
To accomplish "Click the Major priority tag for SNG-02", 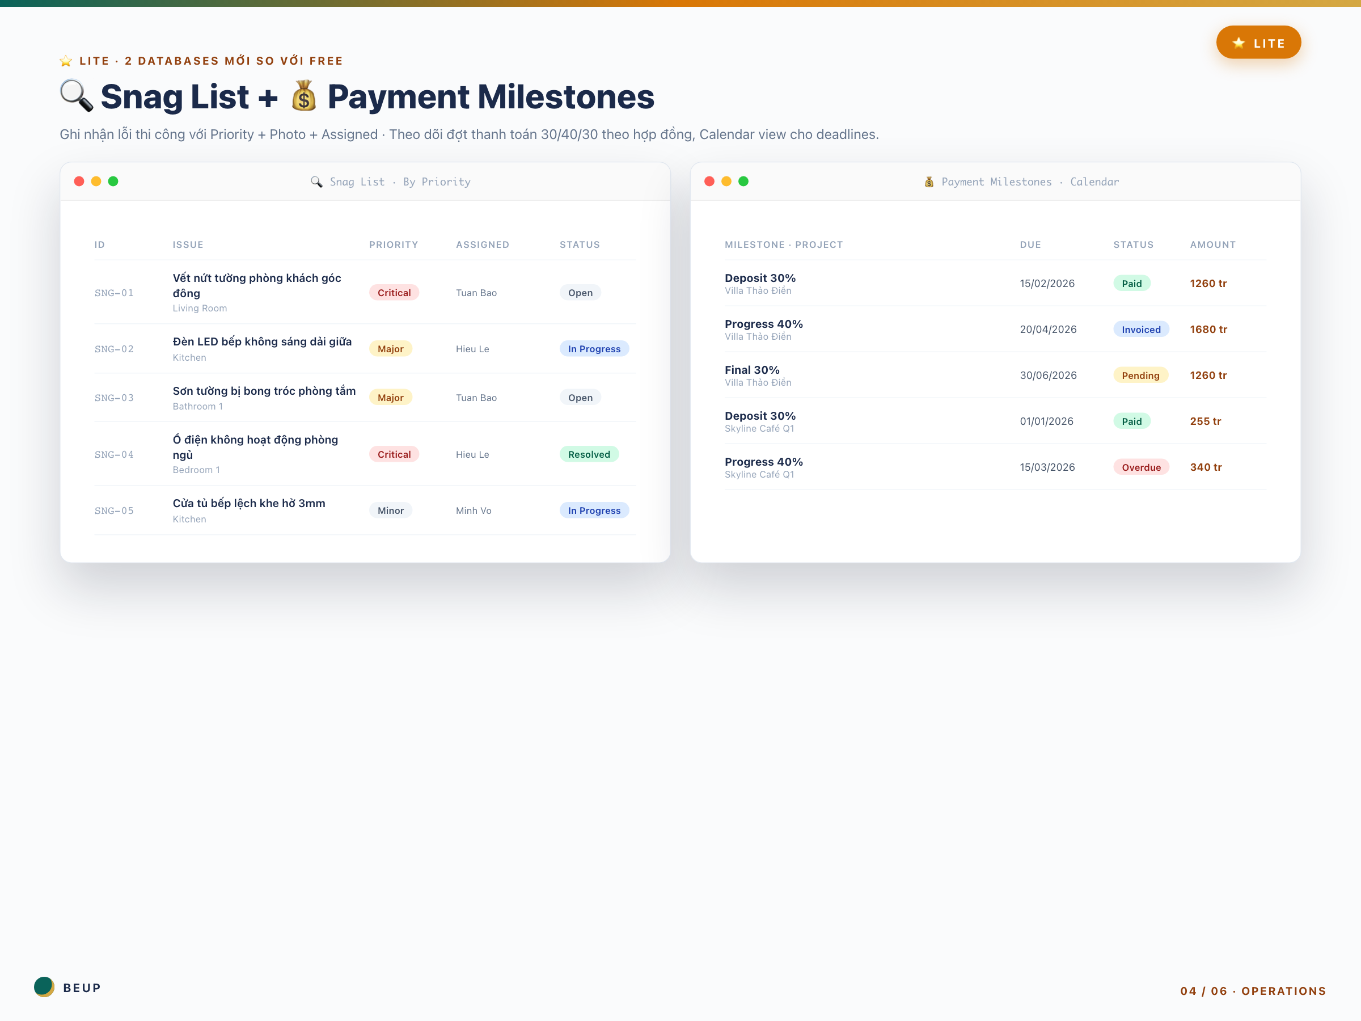I will [x=391, y=349].
